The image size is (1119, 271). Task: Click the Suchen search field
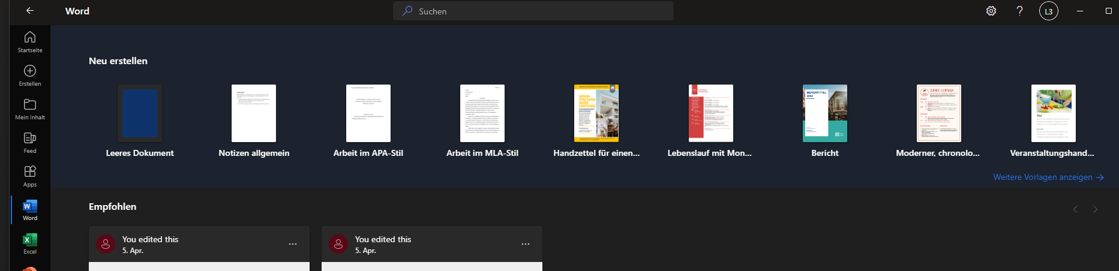pyautogui.click(x=533, y=11)
